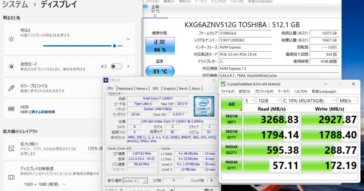Screen dimensions: 364x191
Task: Choose drive from C: 10% dropdown
Action: pyautogui.click(x=309, y=100)
